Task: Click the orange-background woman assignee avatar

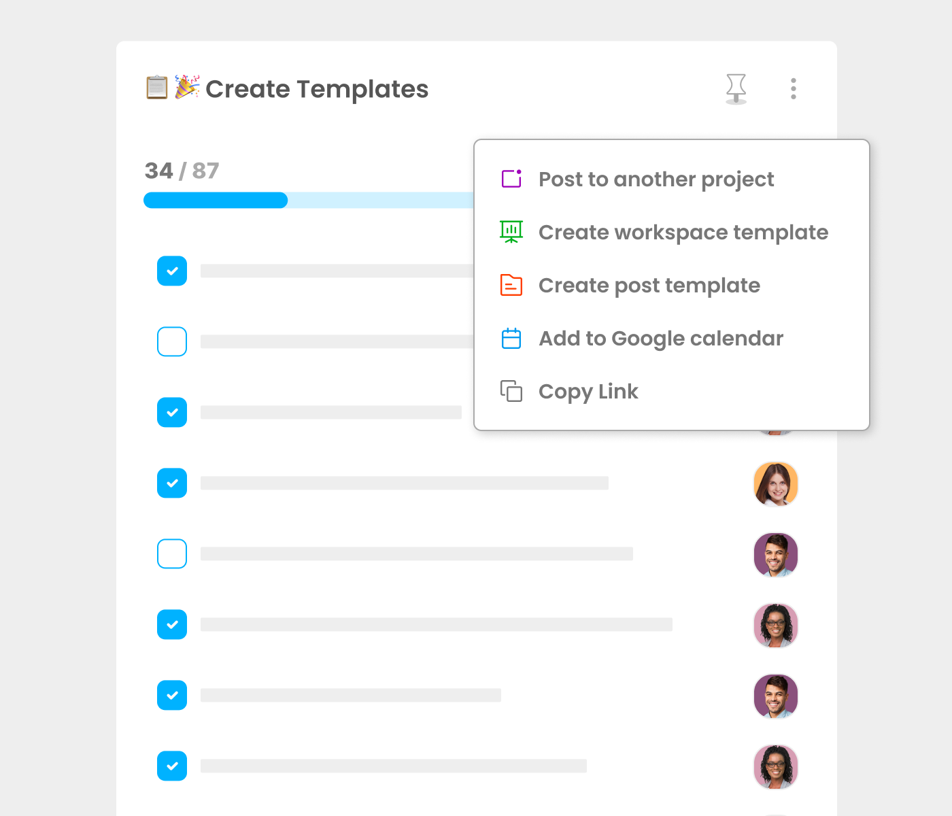Action: 776,483
